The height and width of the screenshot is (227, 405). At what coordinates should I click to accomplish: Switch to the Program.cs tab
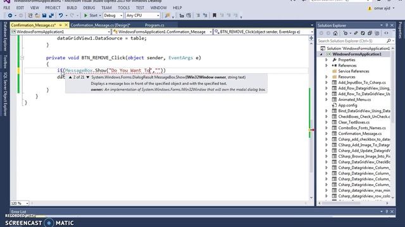(154, 25)
